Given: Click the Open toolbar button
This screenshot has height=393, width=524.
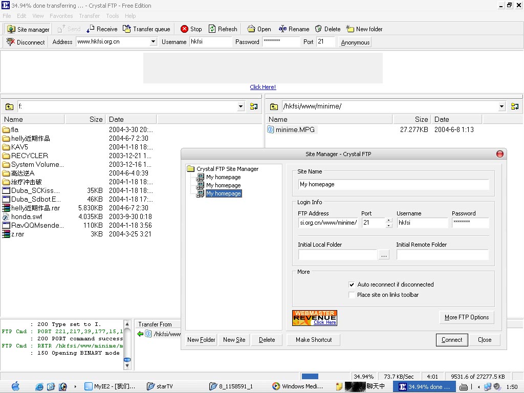Looking at the screenshot, I should [x=259, y=29].
